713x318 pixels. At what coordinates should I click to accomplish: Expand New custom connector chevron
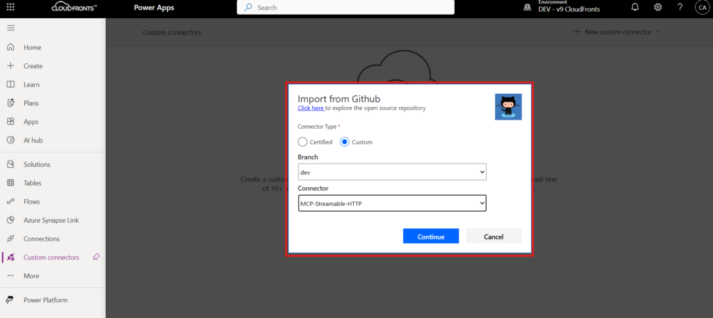coord(657,32)
